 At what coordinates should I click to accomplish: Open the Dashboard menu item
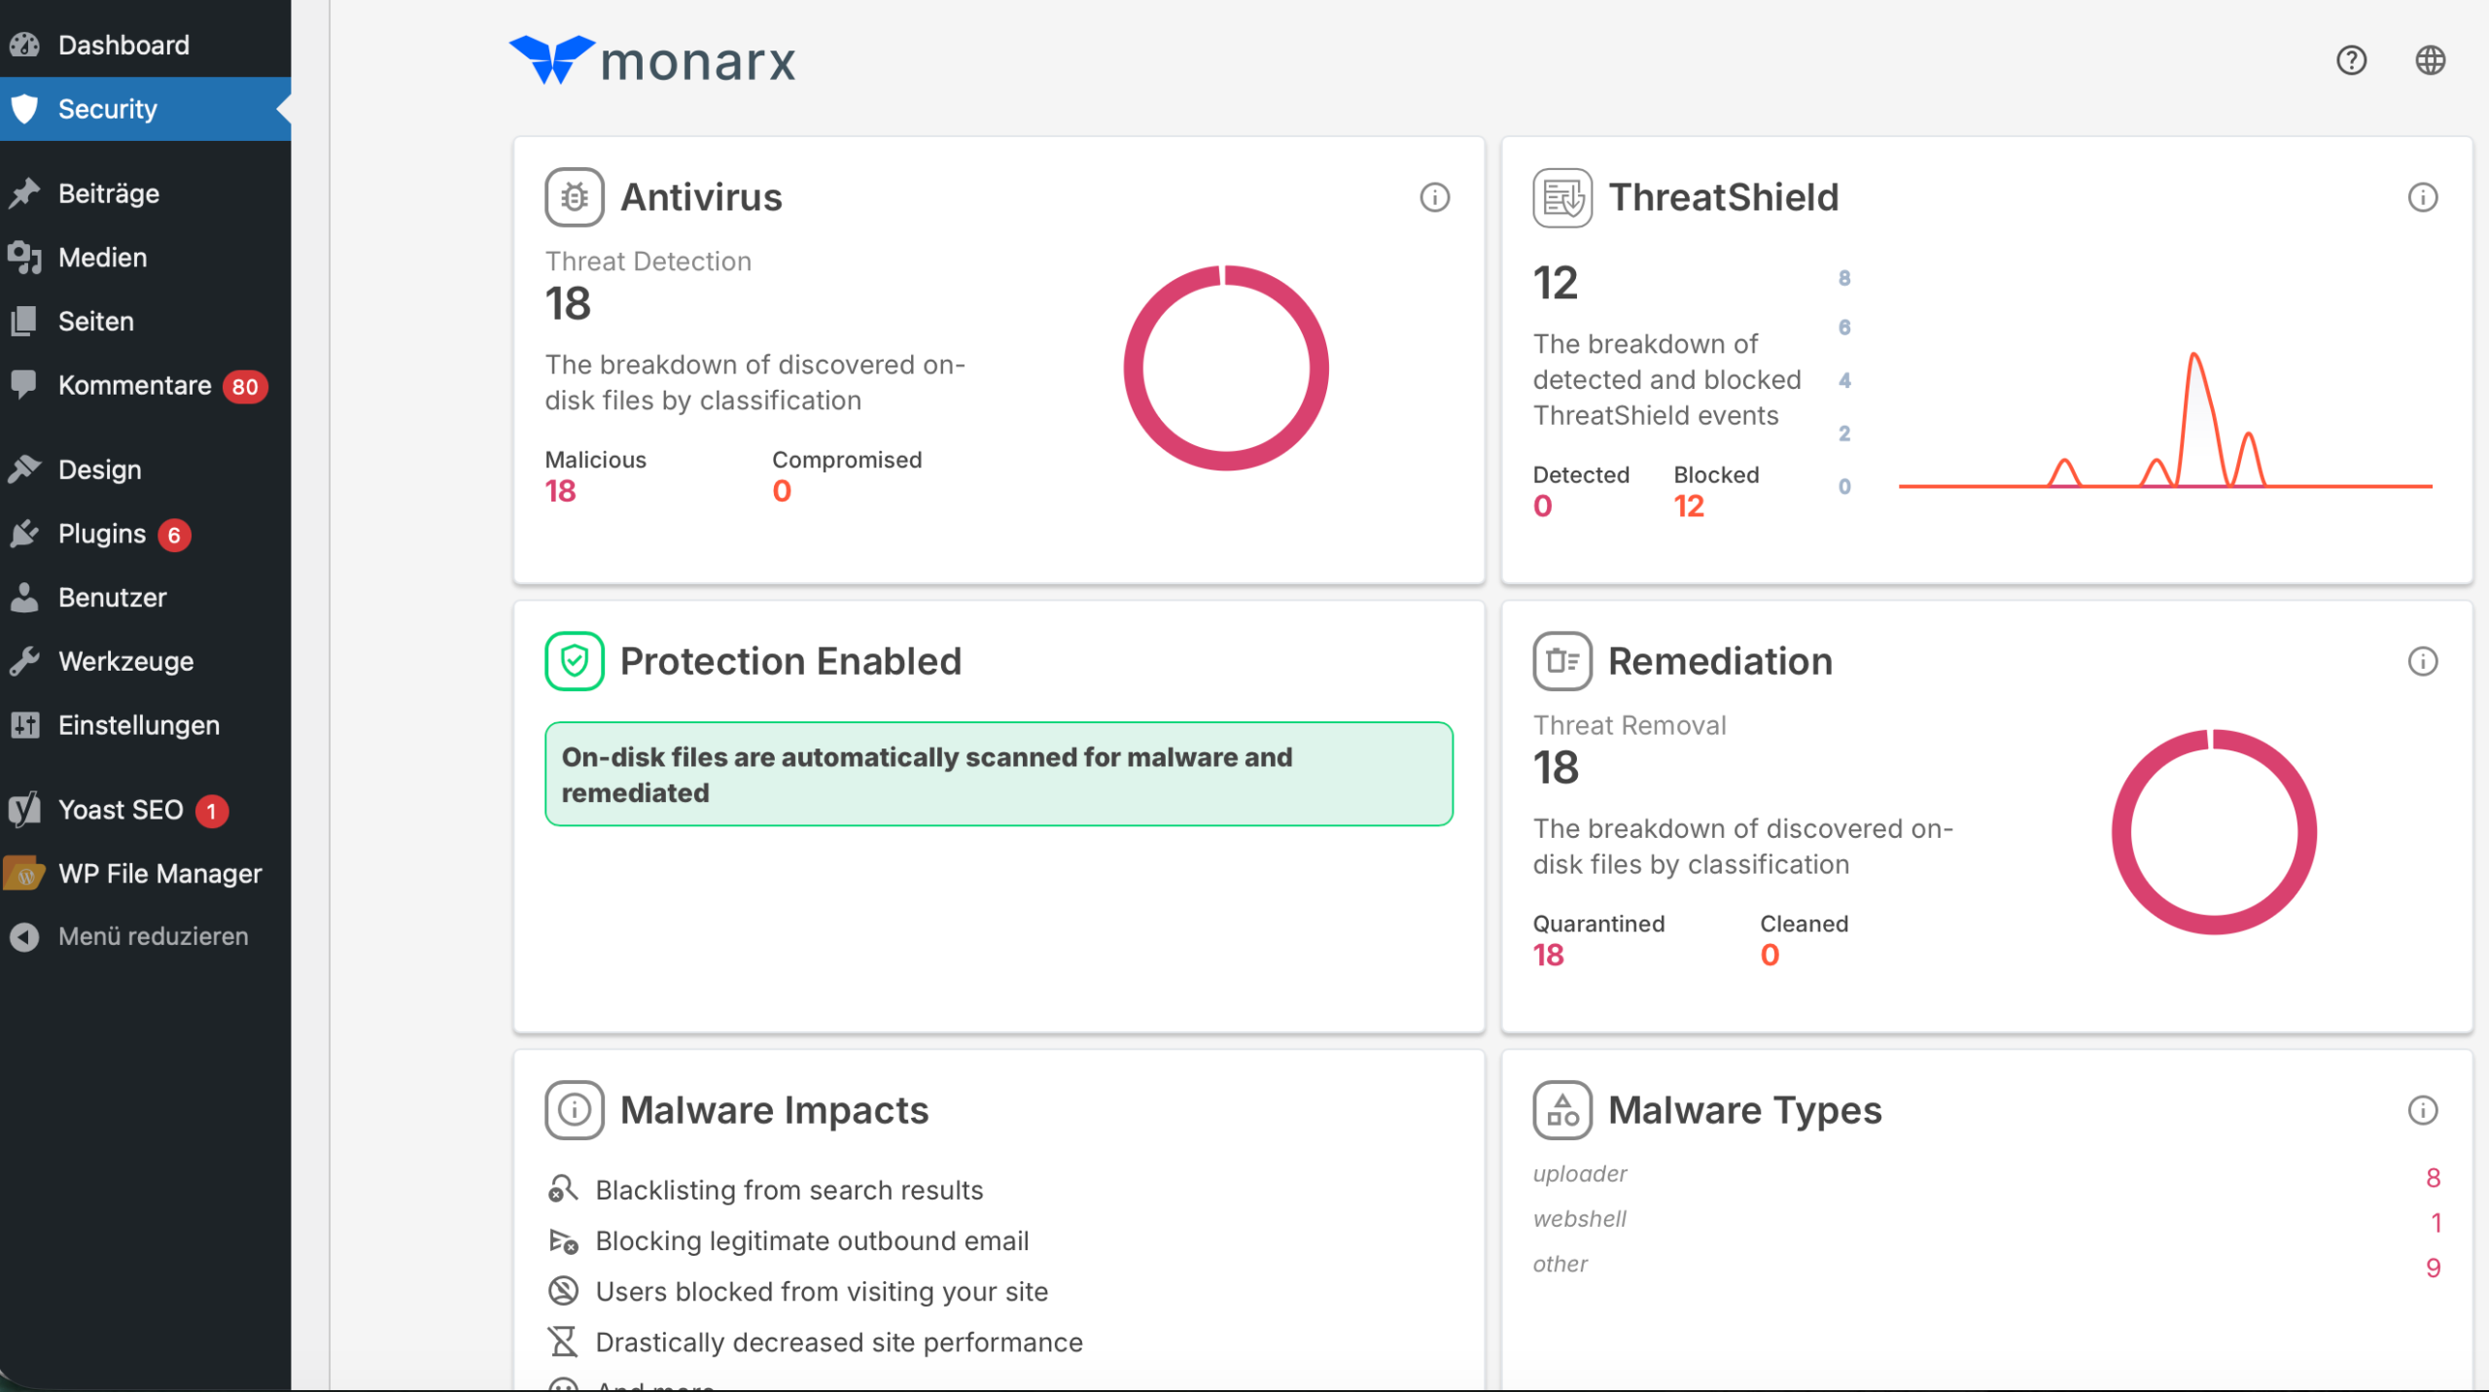[x=123, y=45]
